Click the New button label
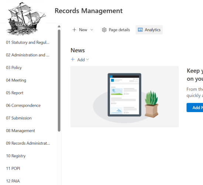 click(x=83, y=30)
